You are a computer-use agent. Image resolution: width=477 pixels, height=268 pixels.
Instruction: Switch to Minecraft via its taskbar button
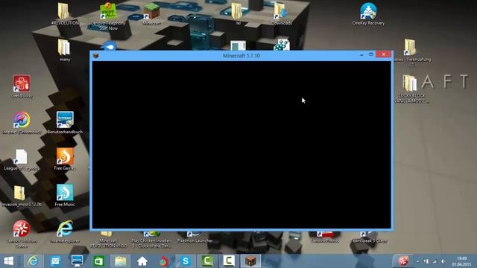(250, 261)
